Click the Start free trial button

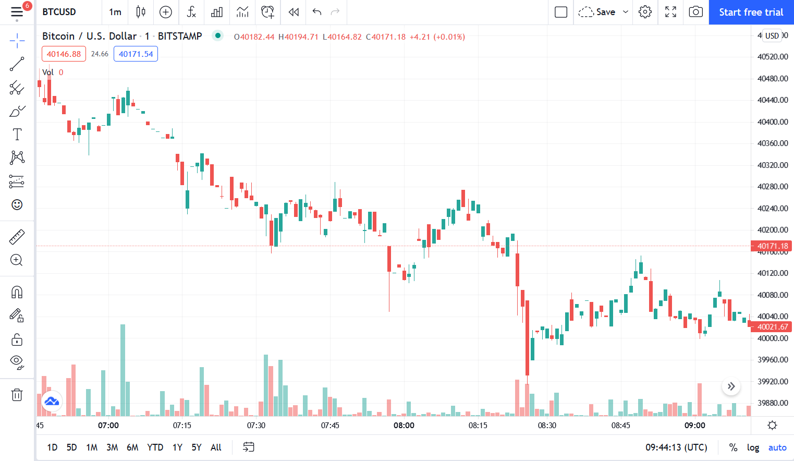tap(751, 12)
